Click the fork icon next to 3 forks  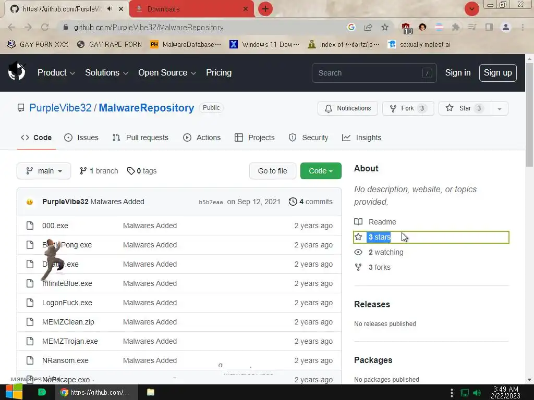point(358,267)
